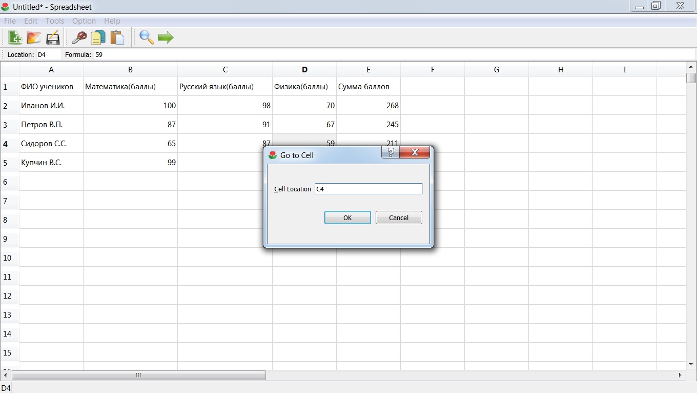Select the 87 cell in Петров В.П. row
697x394 pixels.
click(x=131, y=125)
